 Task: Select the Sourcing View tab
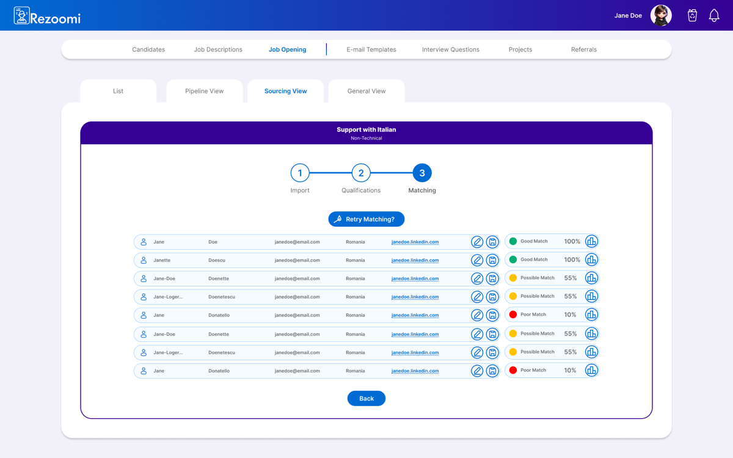tap(286, 91)
